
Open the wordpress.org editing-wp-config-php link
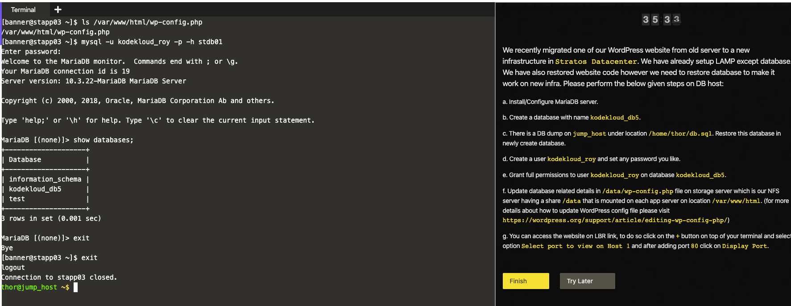click(616, 220)
